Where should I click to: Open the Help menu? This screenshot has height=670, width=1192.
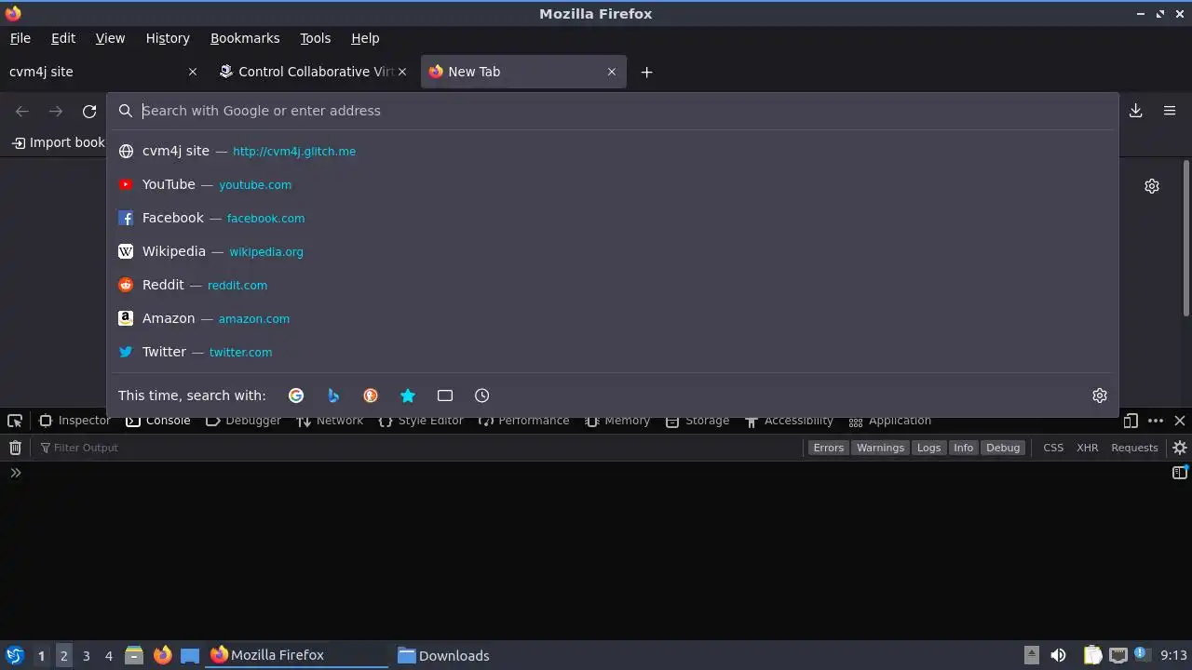pyautogui.click(x=365, y=38)
